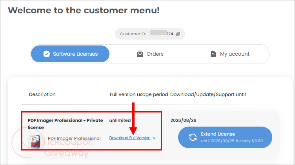The height and width of the screenshot is (165, 295).
Task: Click the My account document icon
Action: pyautogui.click(x=213, y=54)
